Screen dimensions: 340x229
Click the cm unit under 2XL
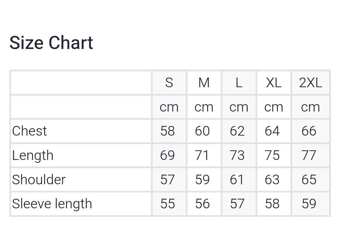point(310,107)
